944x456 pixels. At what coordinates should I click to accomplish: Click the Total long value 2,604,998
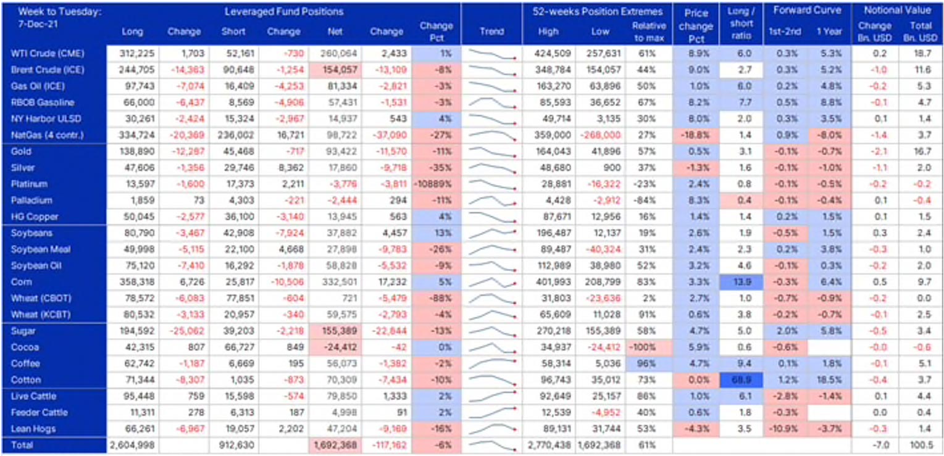tap(133, 445)
